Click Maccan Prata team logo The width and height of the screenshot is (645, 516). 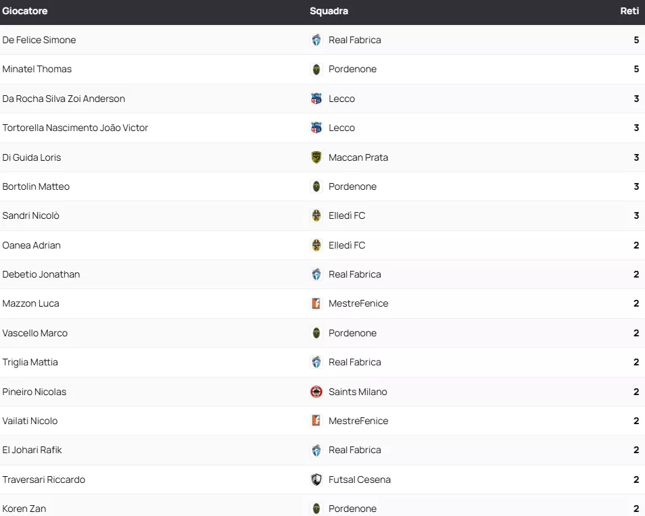[x=316, y=157]
